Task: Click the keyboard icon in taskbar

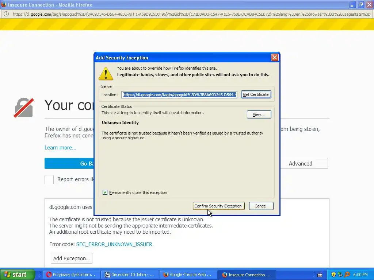Action: (x=320, y=275)
